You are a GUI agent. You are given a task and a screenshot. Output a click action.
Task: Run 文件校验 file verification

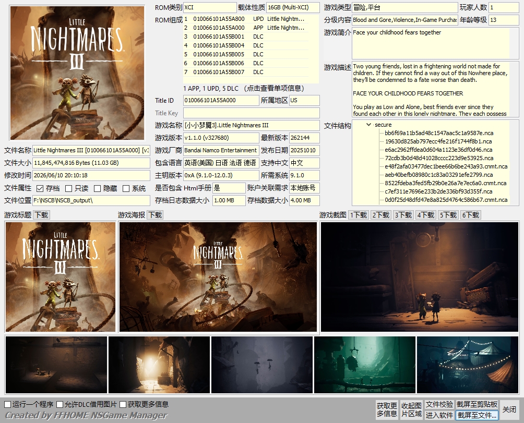click(x=439, y=404)
